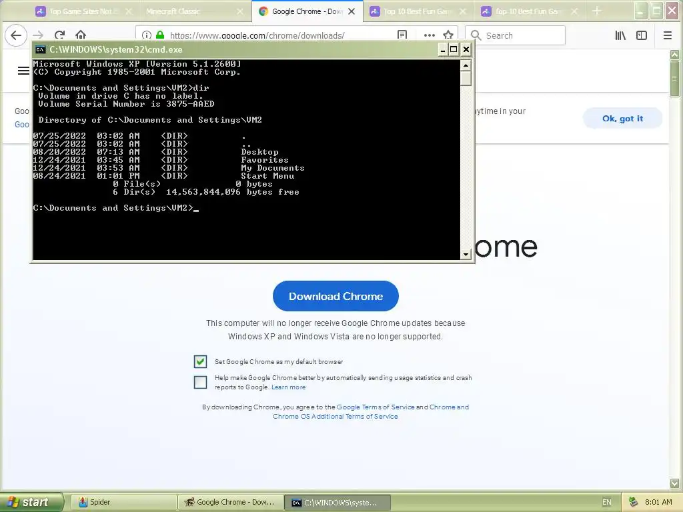
Task: Open the Learn more link
Action: (x=288, y=387)
